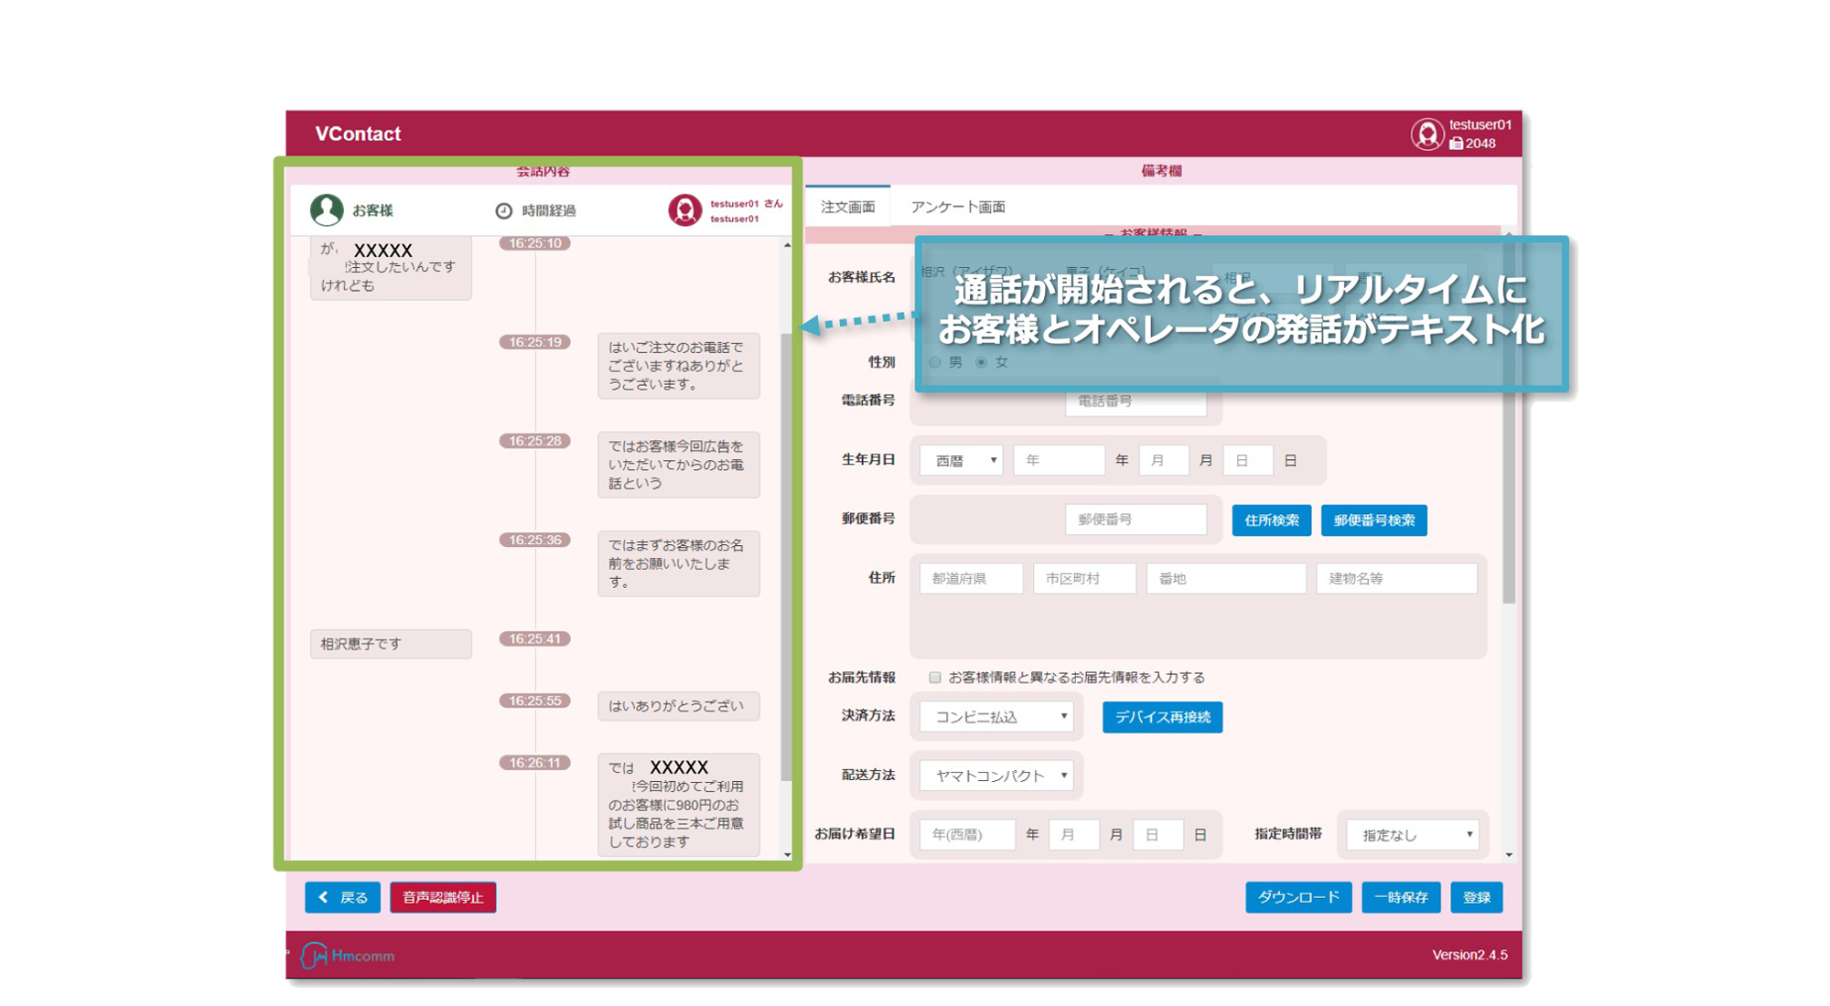Click the 音声認識停止 button
Image resolution: width=1830 pixels, height=1006 pixels.
(x=443, y=898)
